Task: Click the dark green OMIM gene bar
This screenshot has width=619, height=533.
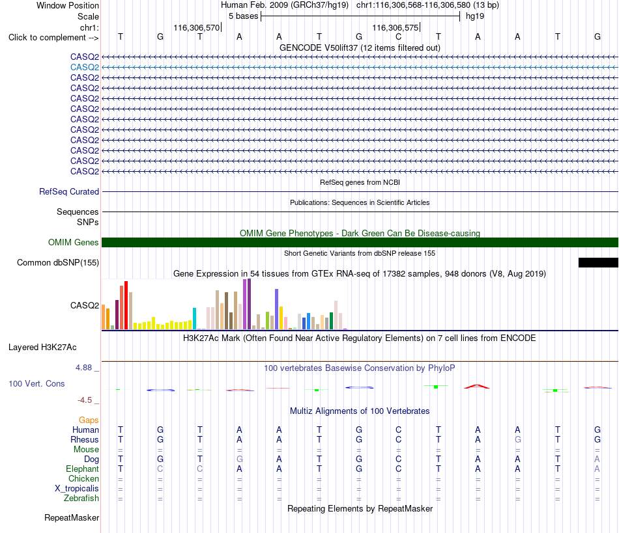Action: tap(360, 243)
